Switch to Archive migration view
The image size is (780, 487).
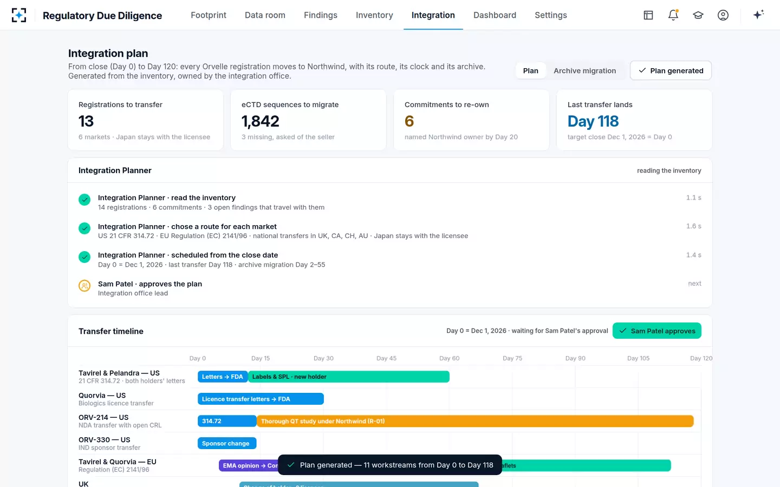point(584,71)
